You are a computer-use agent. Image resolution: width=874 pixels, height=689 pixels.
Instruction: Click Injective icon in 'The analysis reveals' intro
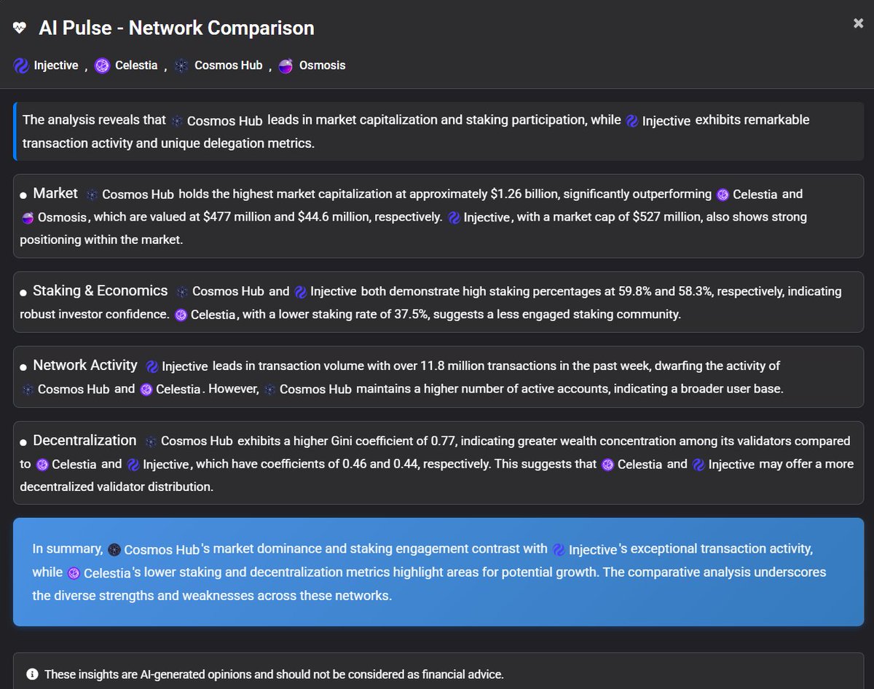(632, 120)
